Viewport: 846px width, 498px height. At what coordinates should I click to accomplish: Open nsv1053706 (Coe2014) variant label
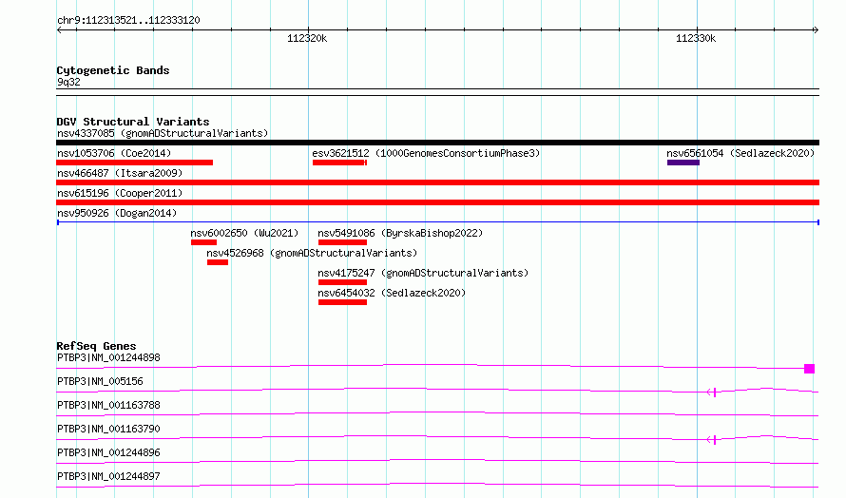(114, 153)
